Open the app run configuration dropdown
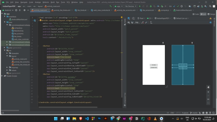 [118, 6]
